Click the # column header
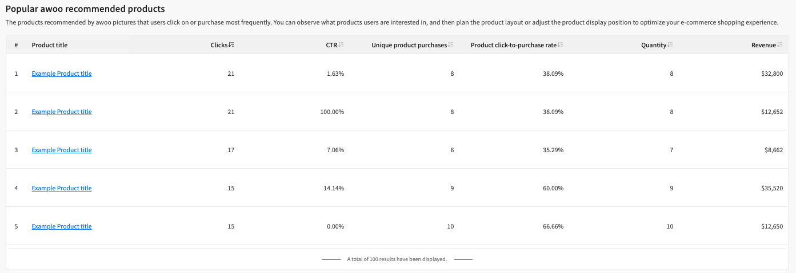Screen dimensions: 796x273 tap(17, 45)
